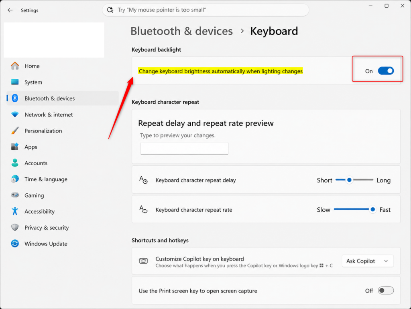411x309 pixels.
Task: Click the 'Slow' label of rate slider
Action: (324, 210)
